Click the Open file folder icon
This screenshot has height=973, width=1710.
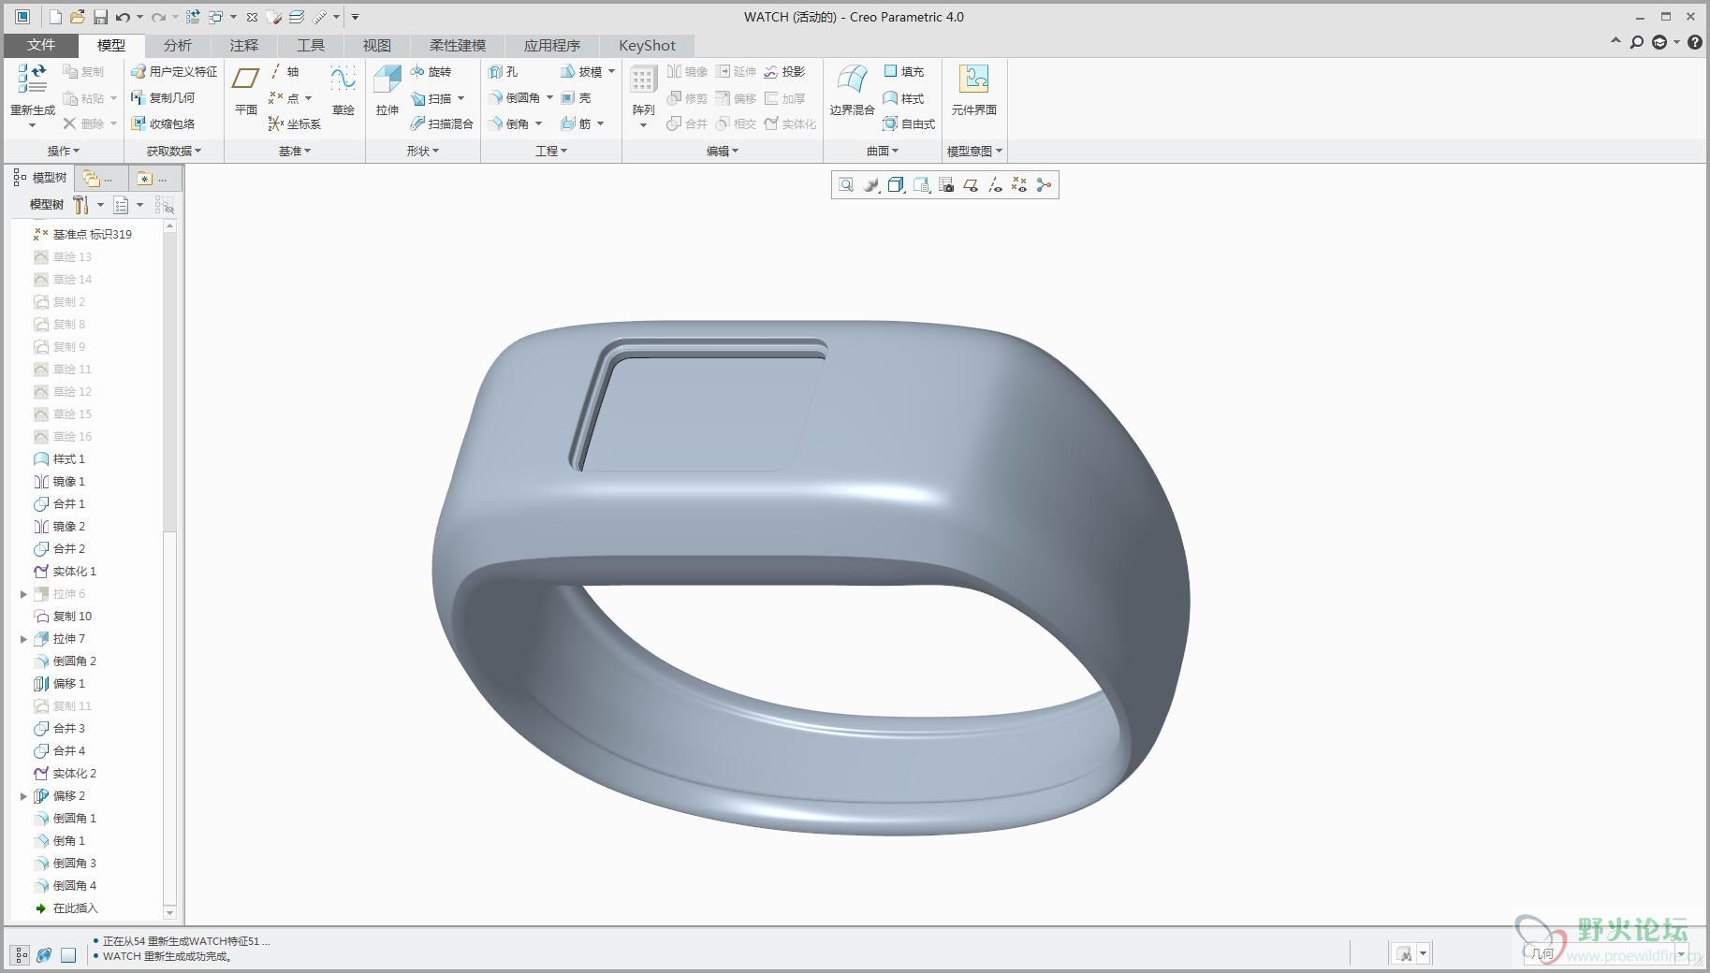pyautogui.click(x=78, y=17)
